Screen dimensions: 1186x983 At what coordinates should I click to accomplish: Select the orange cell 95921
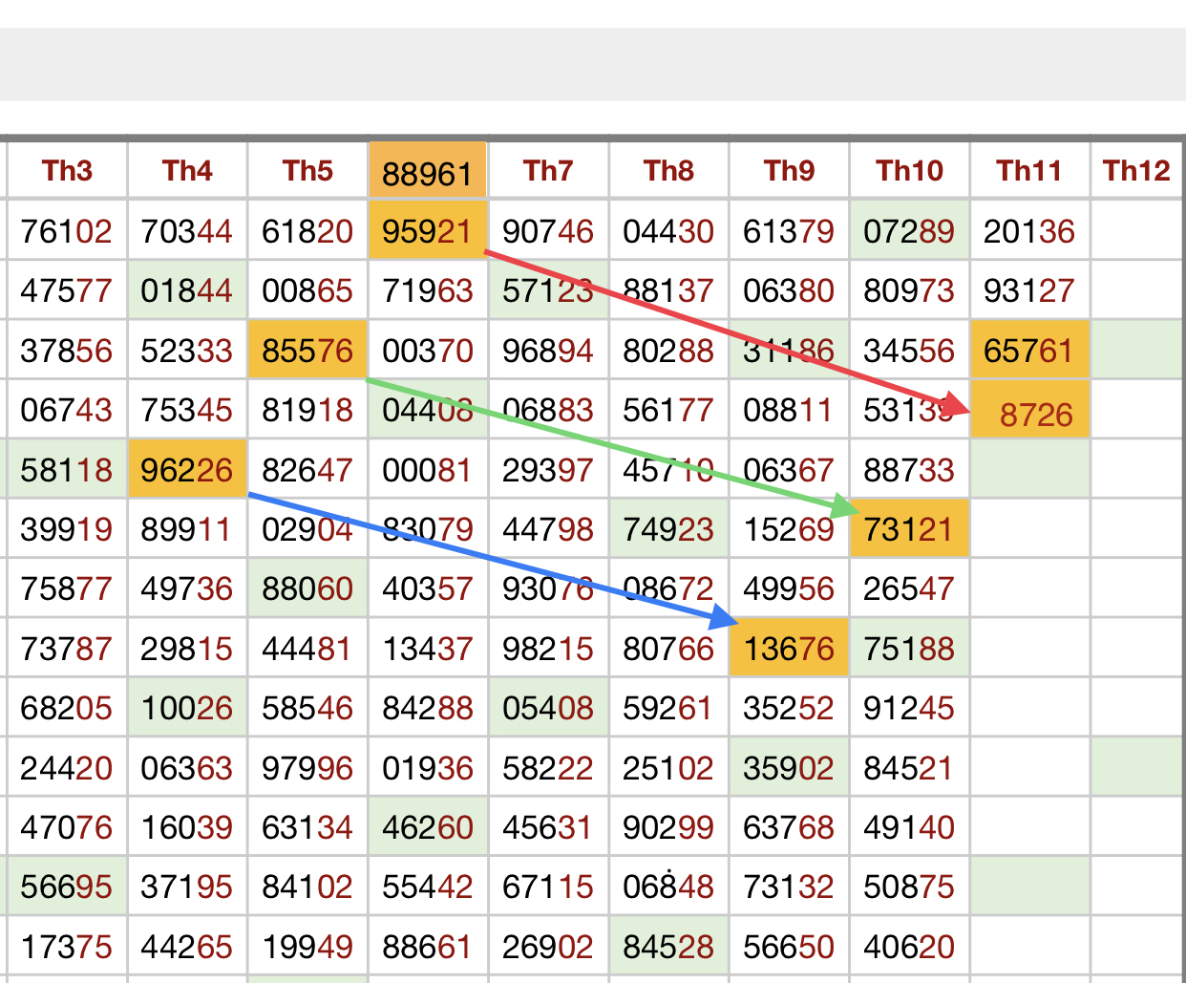coord(428,230)
